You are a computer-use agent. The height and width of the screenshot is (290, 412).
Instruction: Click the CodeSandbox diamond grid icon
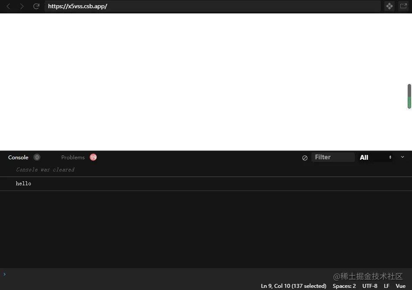389,6
